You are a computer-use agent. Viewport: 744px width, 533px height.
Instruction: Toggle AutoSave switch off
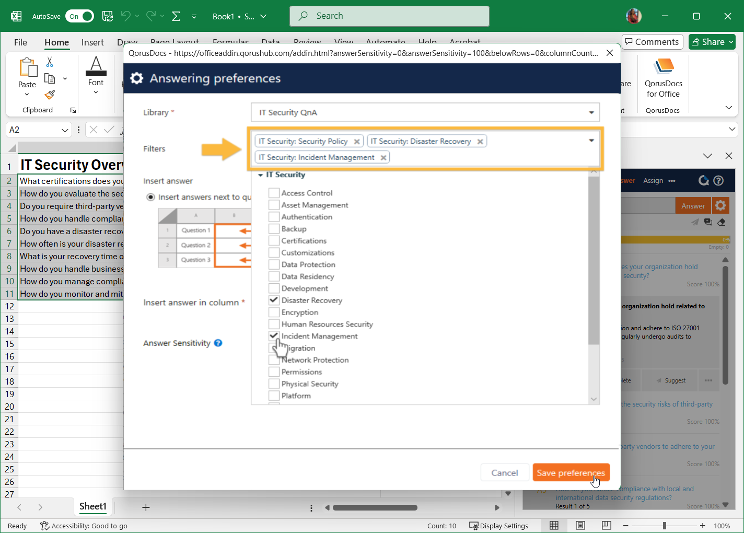tap(80, 16)
